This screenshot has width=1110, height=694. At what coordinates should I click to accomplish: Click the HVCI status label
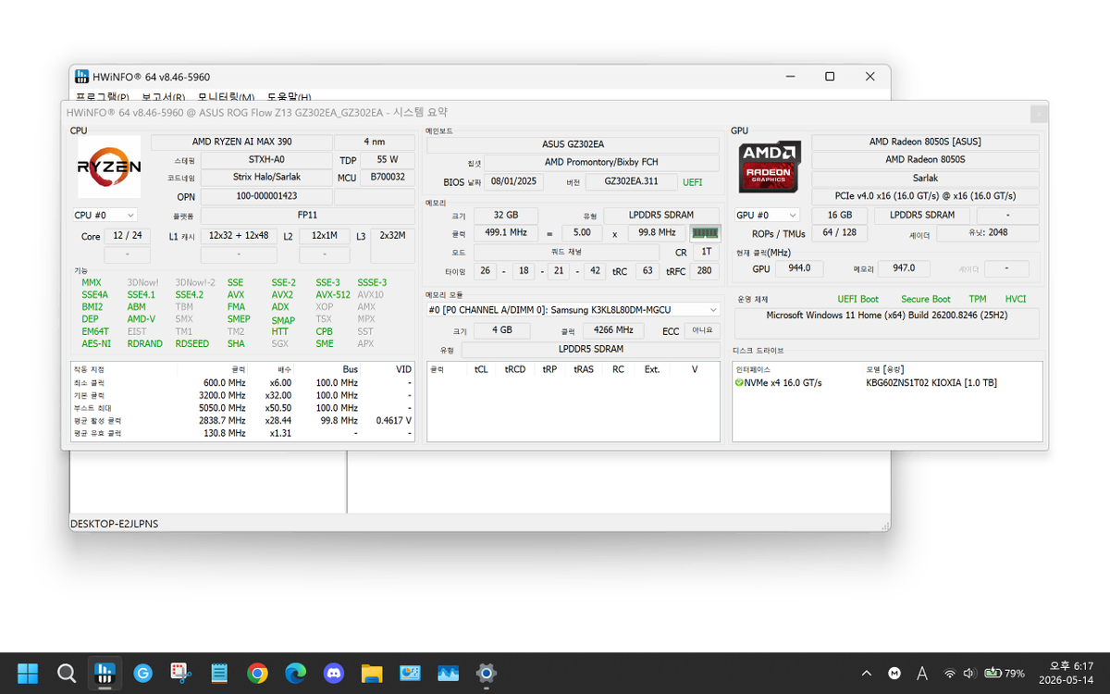click(1016, 299)
